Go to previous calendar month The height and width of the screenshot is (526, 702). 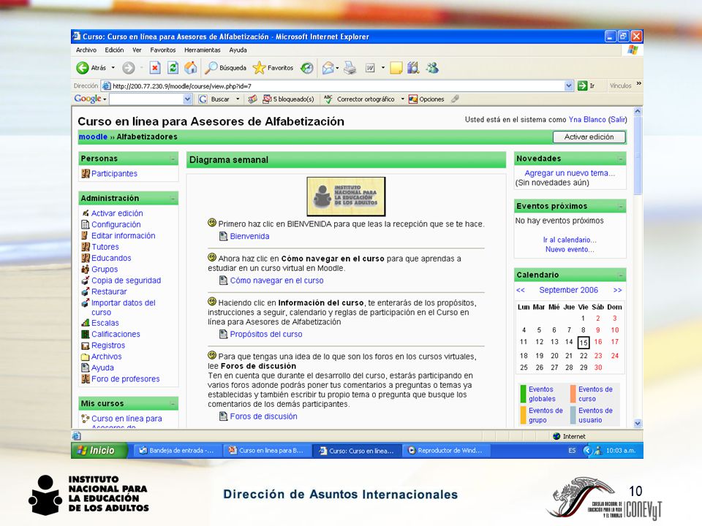(520, 290)
